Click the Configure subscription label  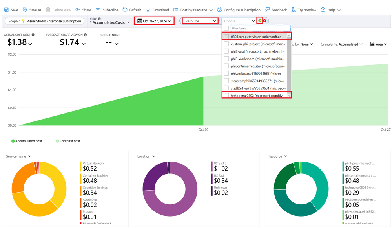point(242,10)
